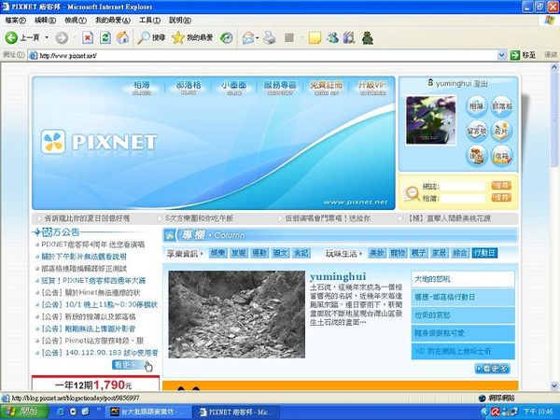The width and height of the screenshot is (560, 420).
Task: Open announcement 140.112.90.183 該ip使用者
Action: (x=99, y=353)
